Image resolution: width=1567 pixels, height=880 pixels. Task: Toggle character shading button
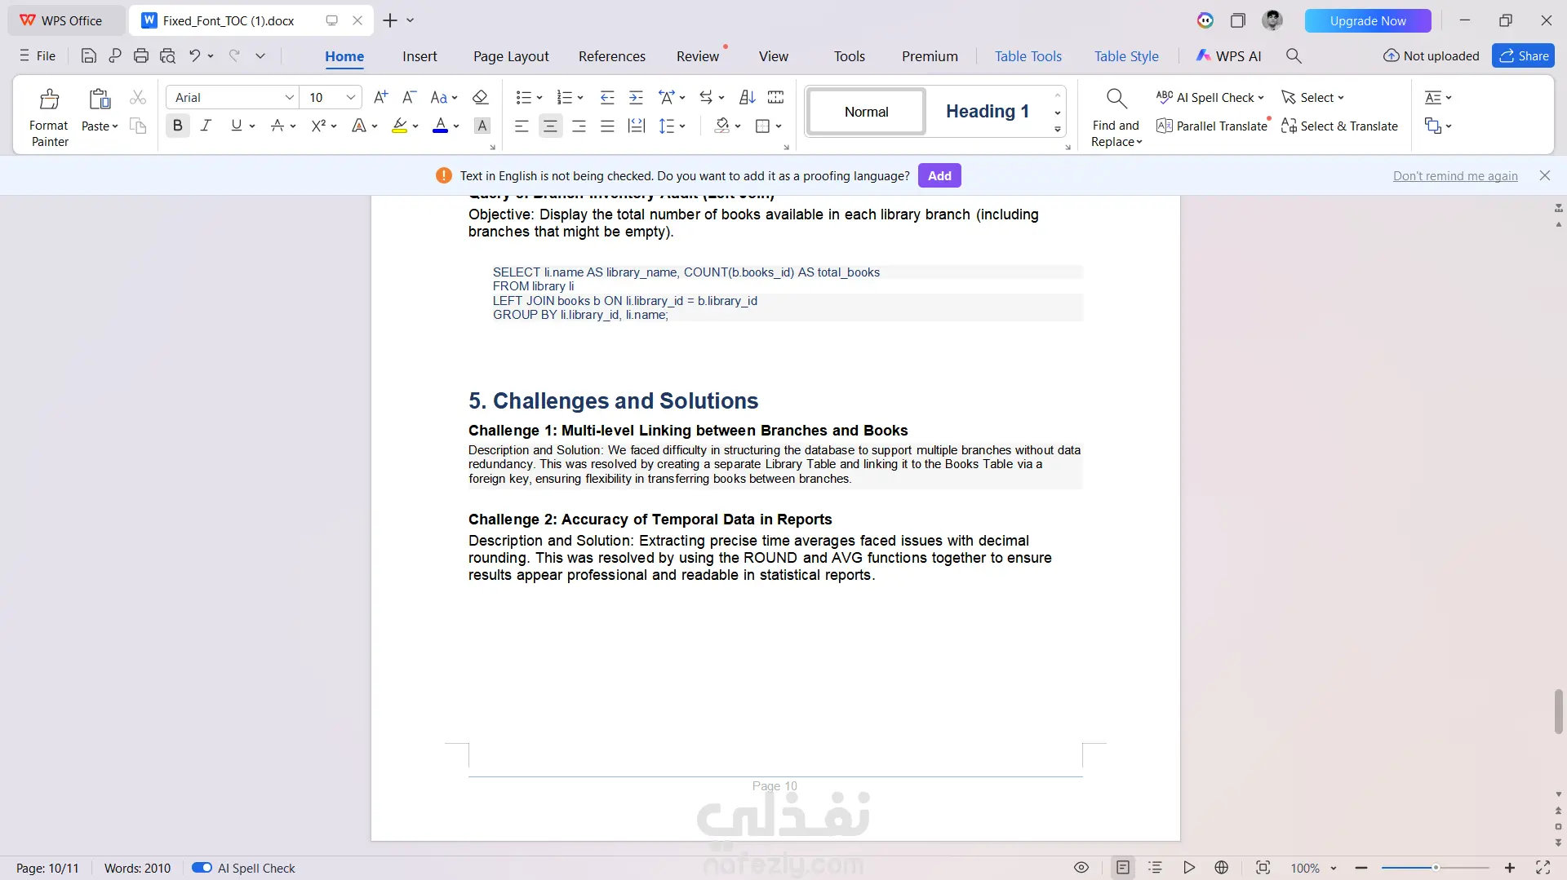[x=482, y=126]
